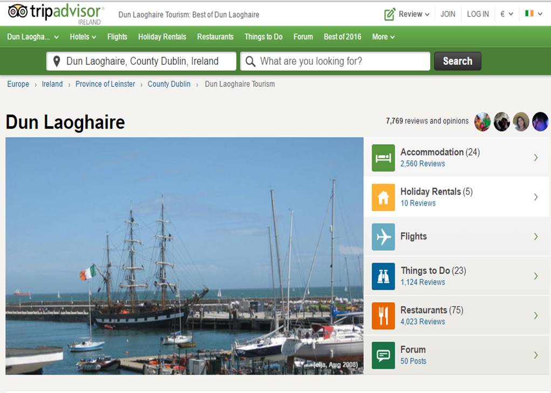The image size is (551, 393).
Task: Click the yellow Holiday Rentals house icon
Action: (x=383, y=197)
